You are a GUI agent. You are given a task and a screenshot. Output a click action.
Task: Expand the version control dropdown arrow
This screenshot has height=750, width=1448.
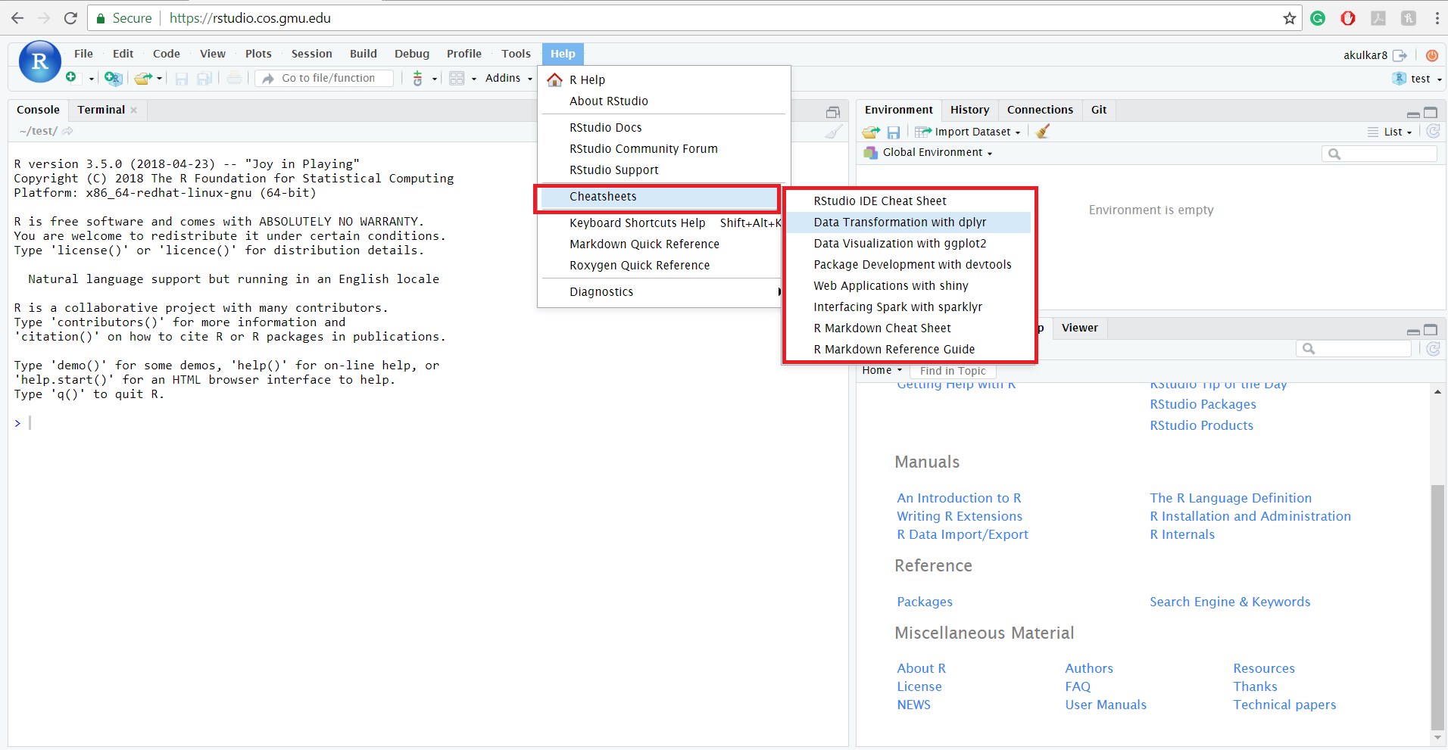(x=435, y=79)
